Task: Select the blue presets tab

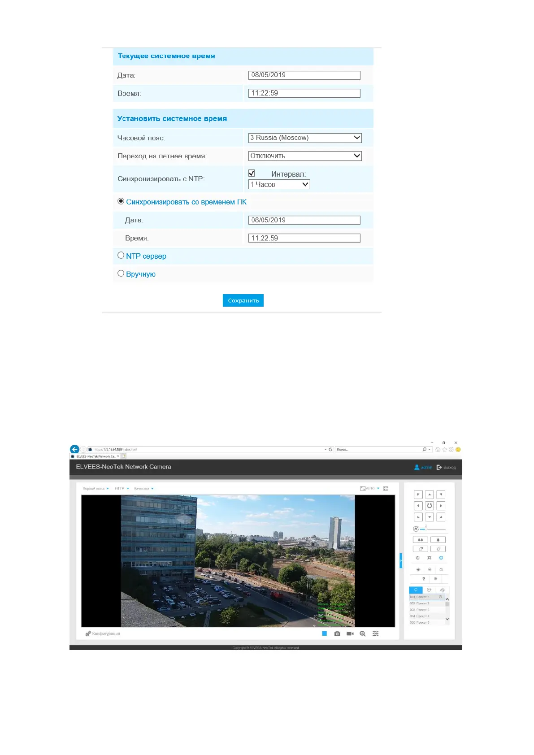Action: (x=416, y=590)
